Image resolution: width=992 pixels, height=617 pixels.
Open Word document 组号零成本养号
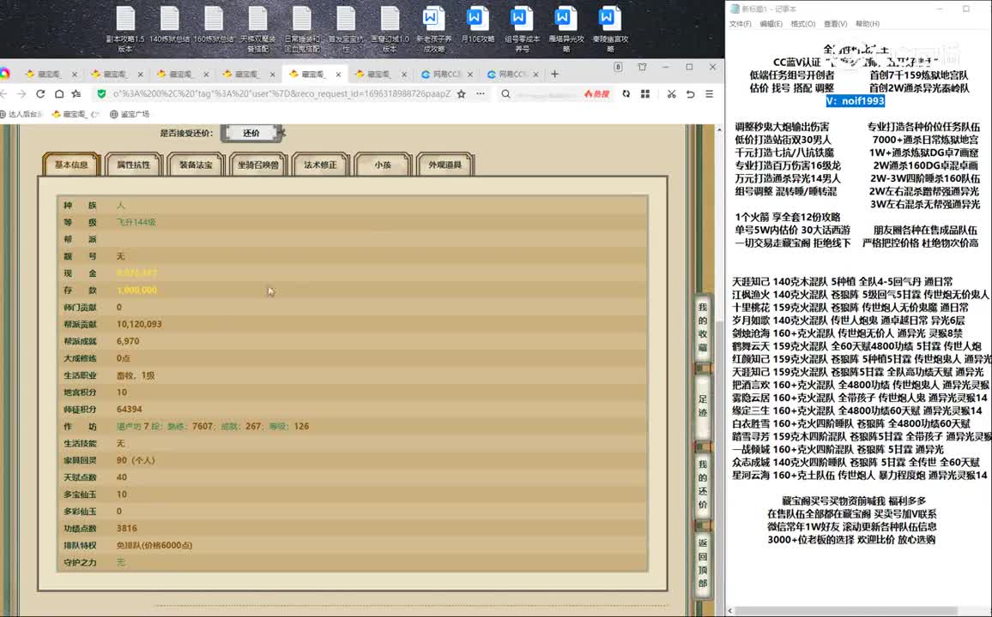click(522, 29)
